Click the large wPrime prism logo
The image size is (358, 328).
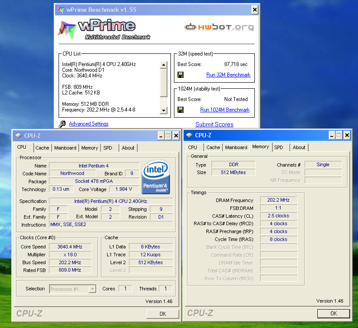pos(67,30)
